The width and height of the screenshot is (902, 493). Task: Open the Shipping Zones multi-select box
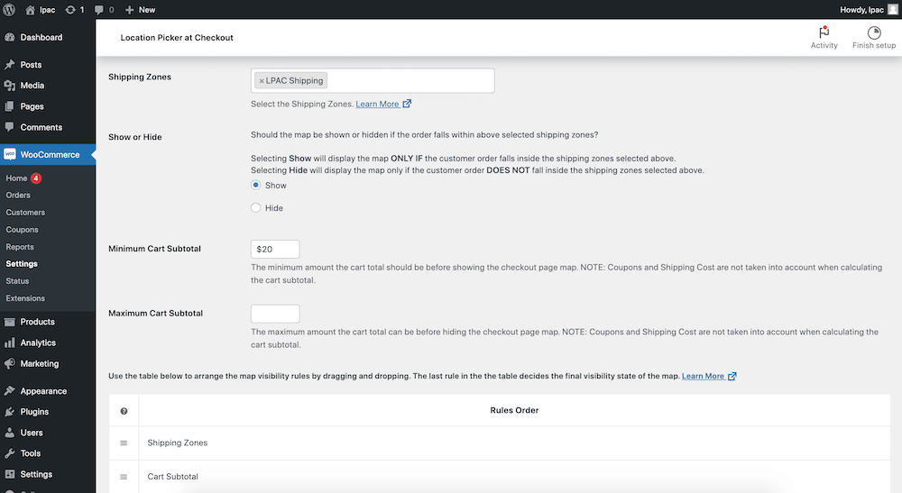(373, 80)
